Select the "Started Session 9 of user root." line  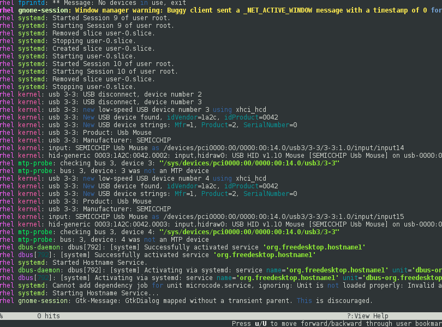pos(85,18)
